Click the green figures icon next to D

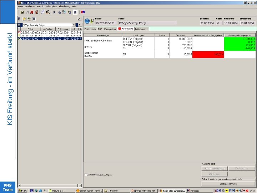pos(92,21)
